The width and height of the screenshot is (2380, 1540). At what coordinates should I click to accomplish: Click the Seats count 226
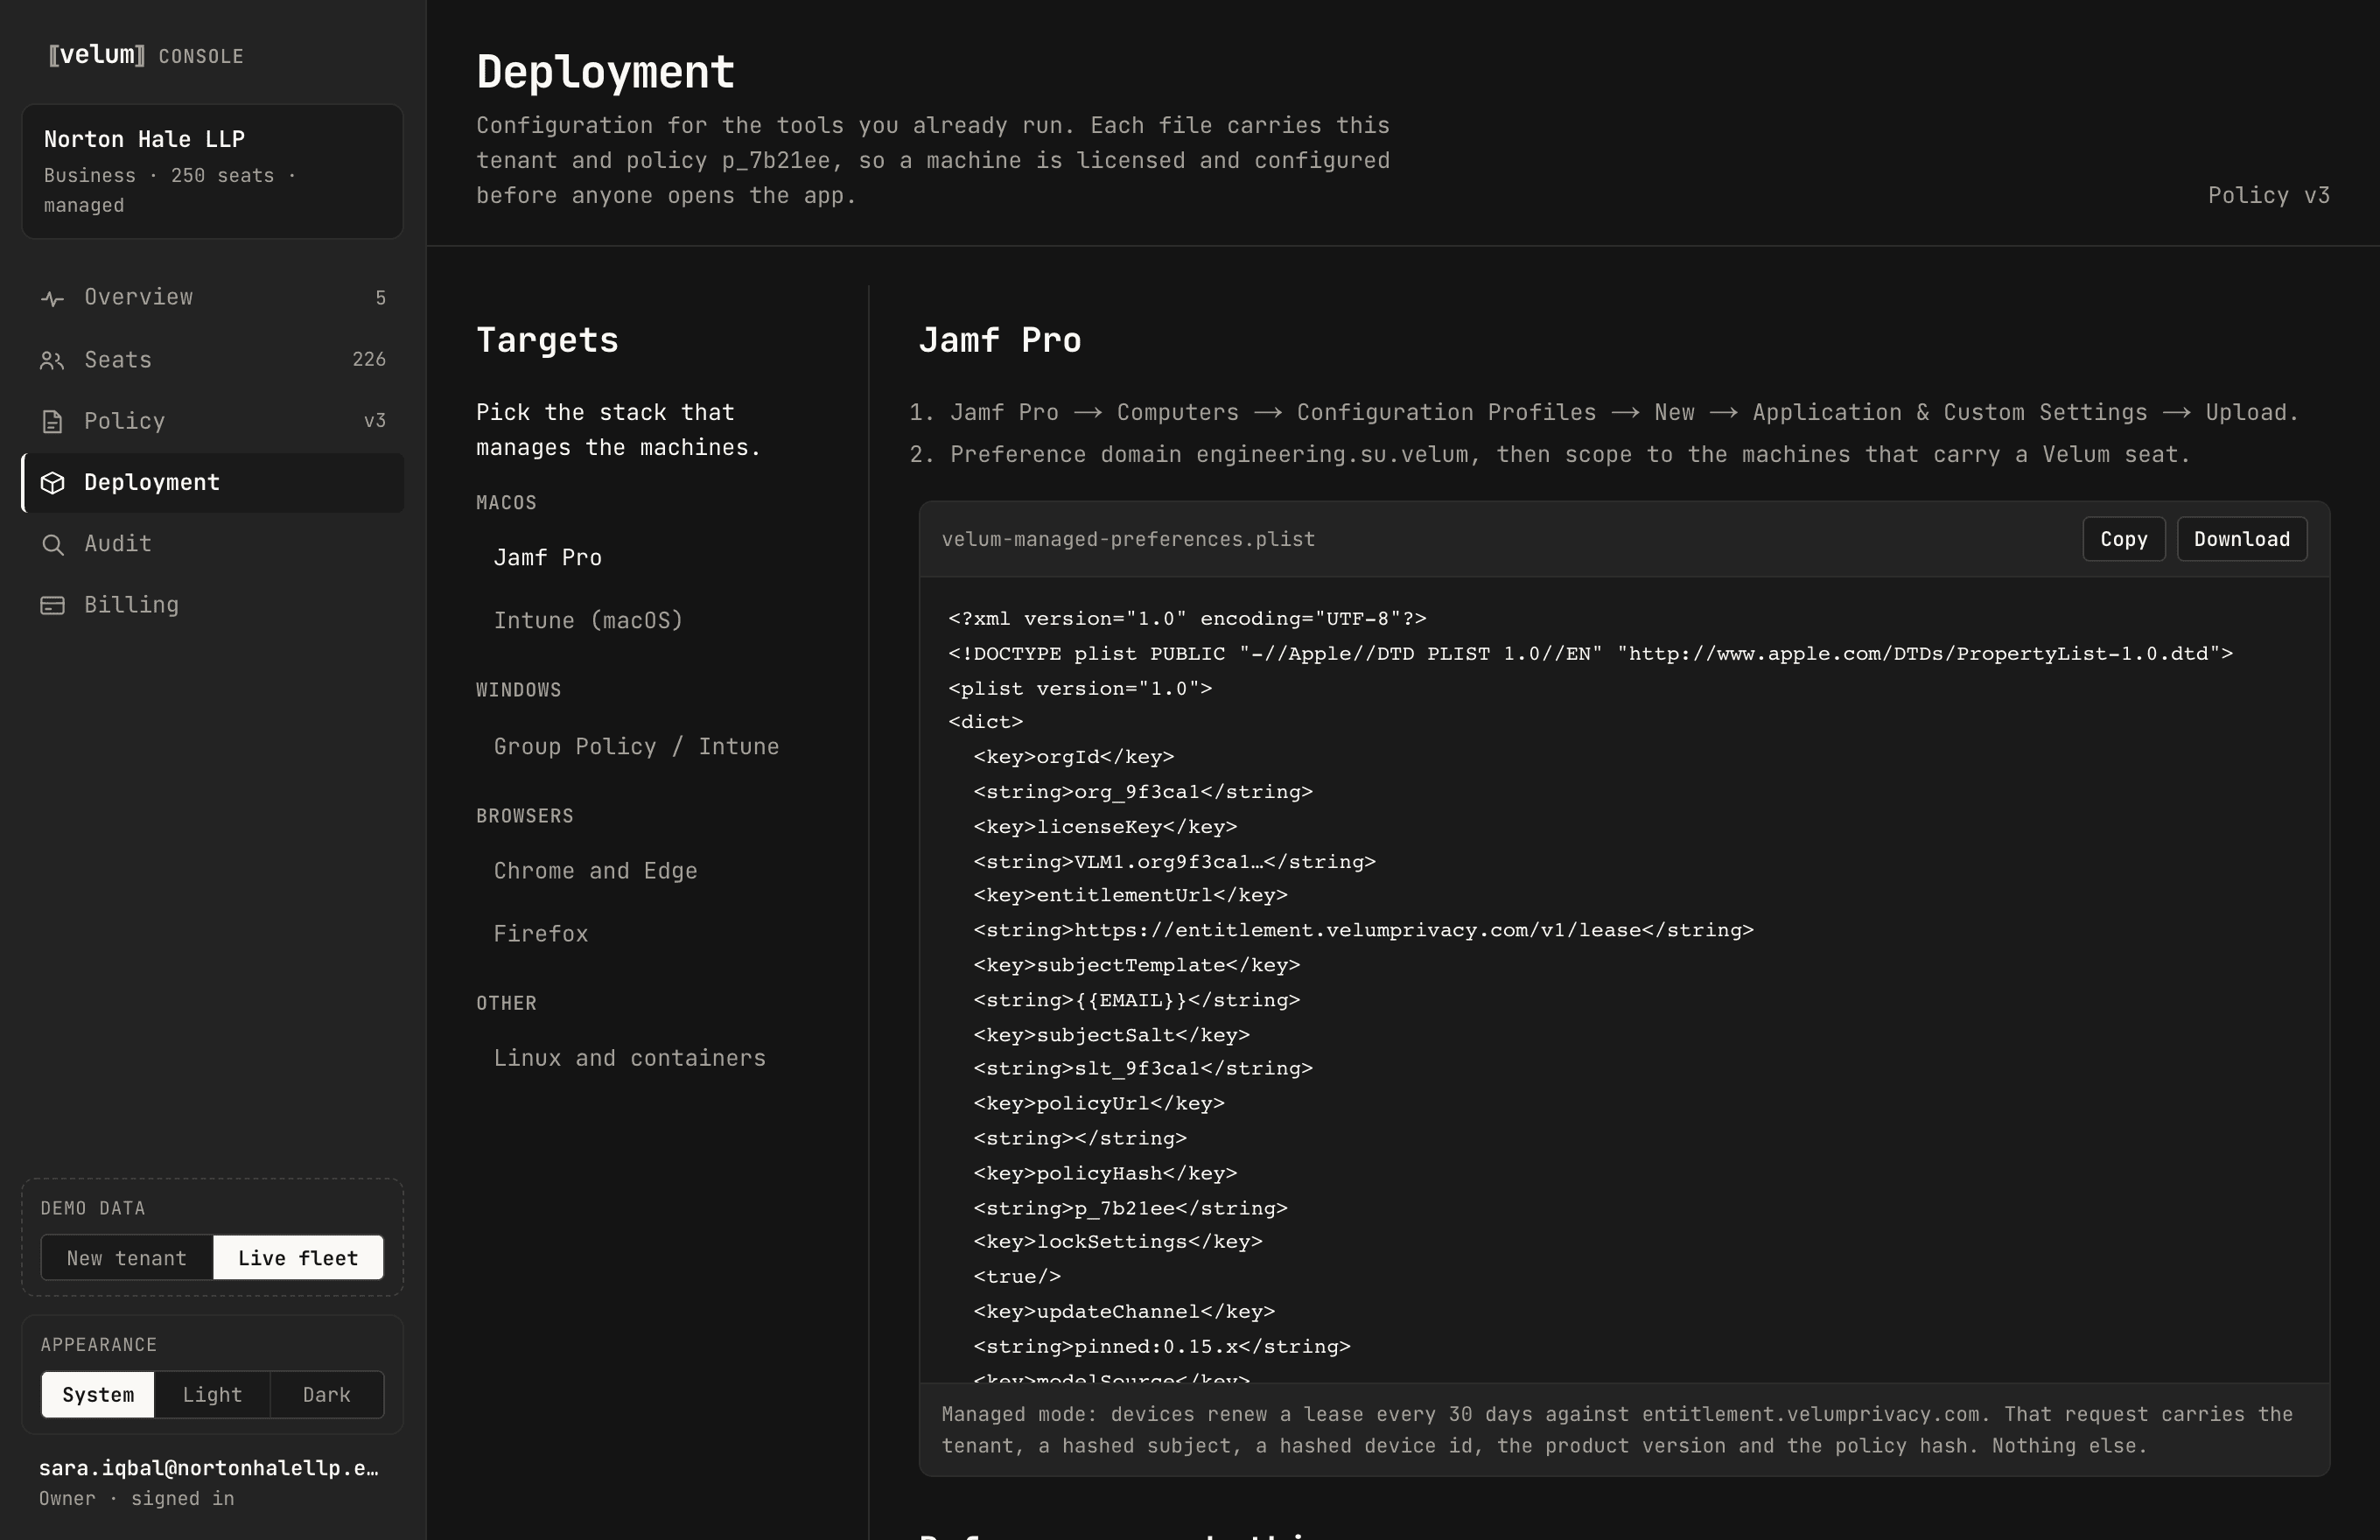[x=369, y=359]
